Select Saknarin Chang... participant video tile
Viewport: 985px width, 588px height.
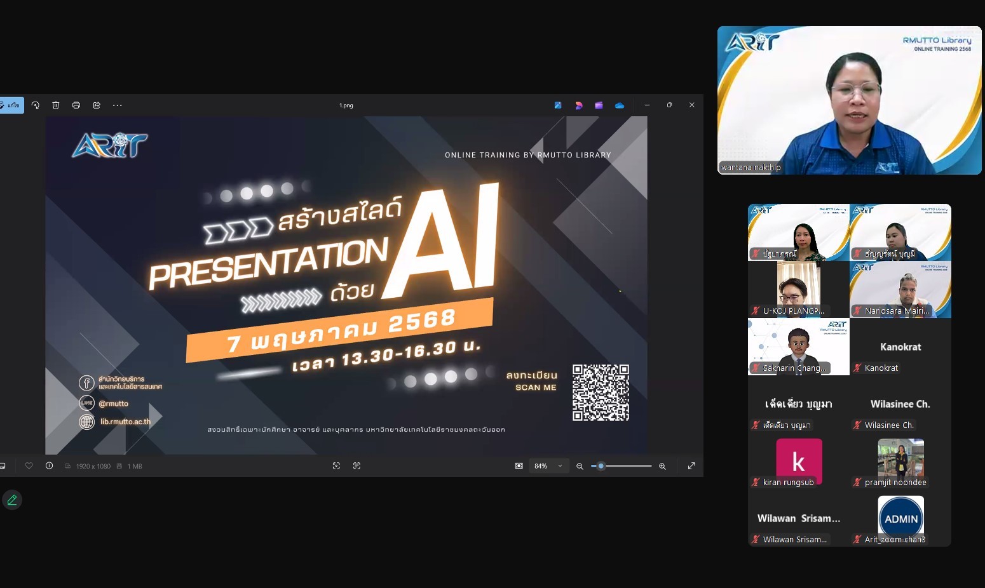point(799,347)
